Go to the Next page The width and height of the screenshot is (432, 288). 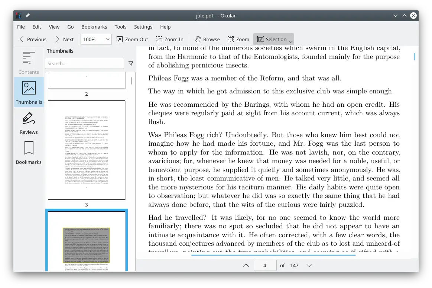(65, 39)
